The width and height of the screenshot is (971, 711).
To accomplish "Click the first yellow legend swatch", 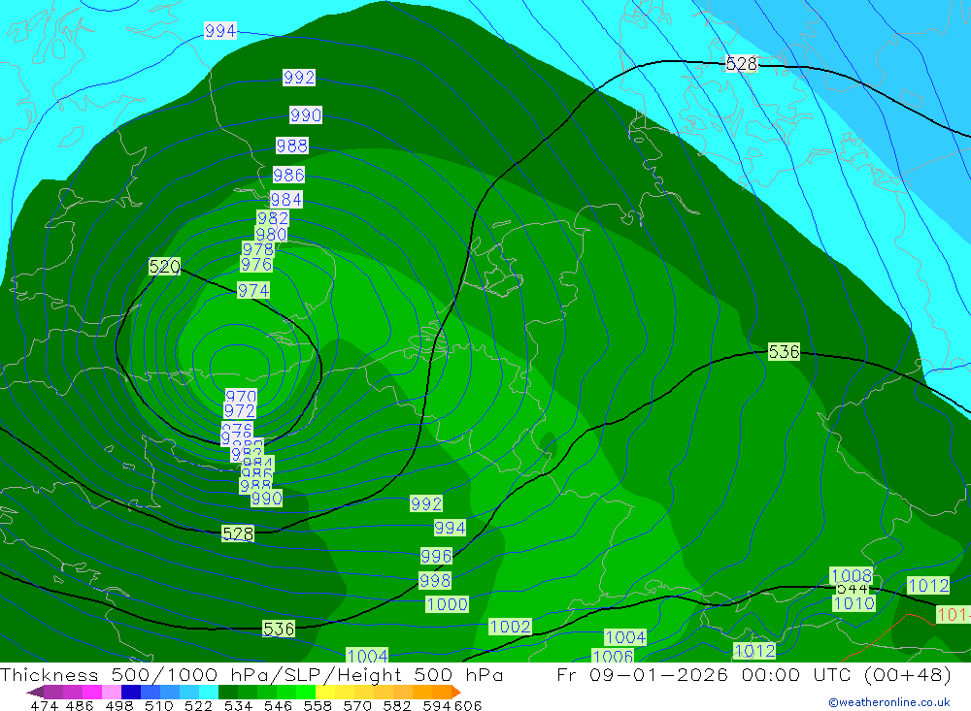I will tap(325, 692).
